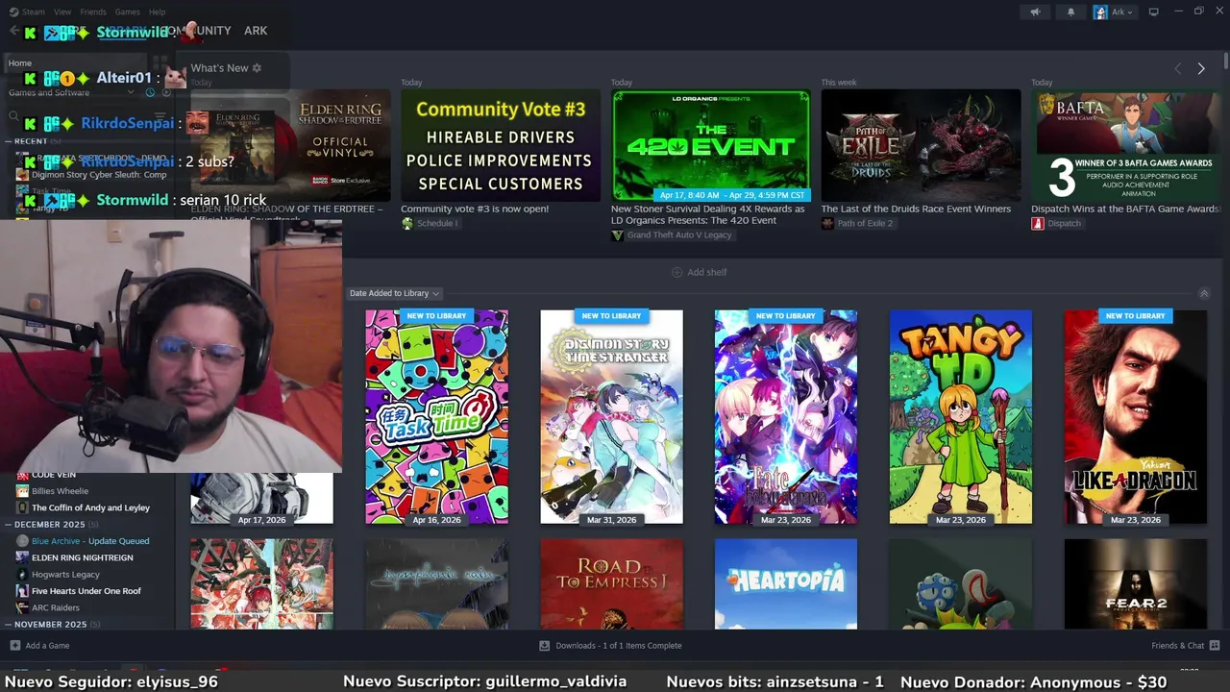Open F.E.A.R. 2 game cover
The image size is (1230, 692).
(x=1135, y=583)
